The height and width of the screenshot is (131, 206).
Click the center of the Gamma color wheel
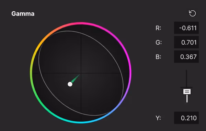click(81, 73)
